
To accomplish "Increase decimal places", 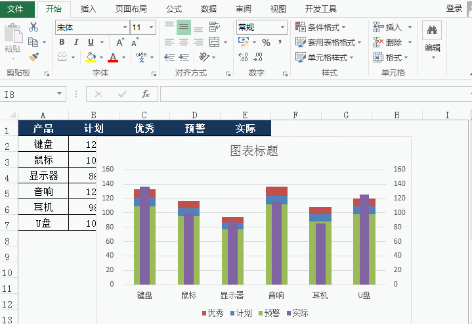I will pos(243,57).
